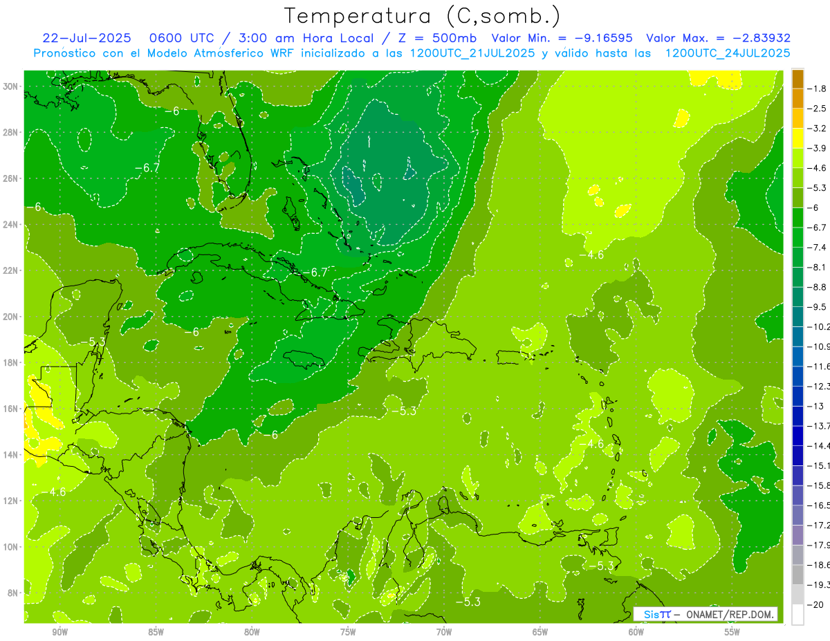Click the -12.3 colorbar legend value
Viewport: 830px width, 641px height.
click(x=819, y=386)
